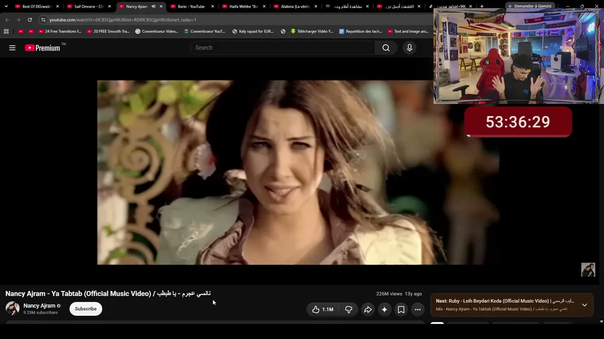
Task: Click the browser address bar URL
Action: (123, 20)
